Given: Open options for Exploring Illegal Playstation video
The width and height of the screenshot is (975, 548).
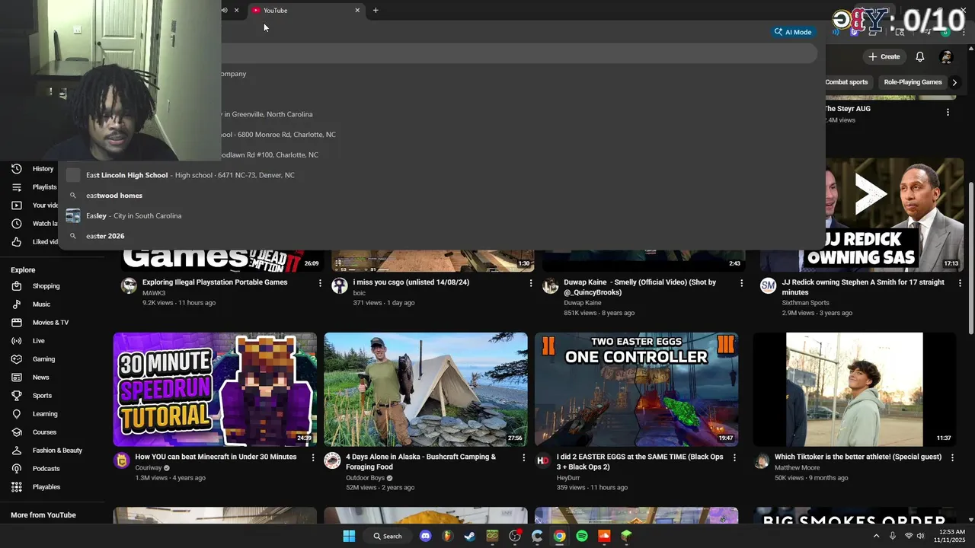Looking at the screenshot, I should tap(320, 283).
